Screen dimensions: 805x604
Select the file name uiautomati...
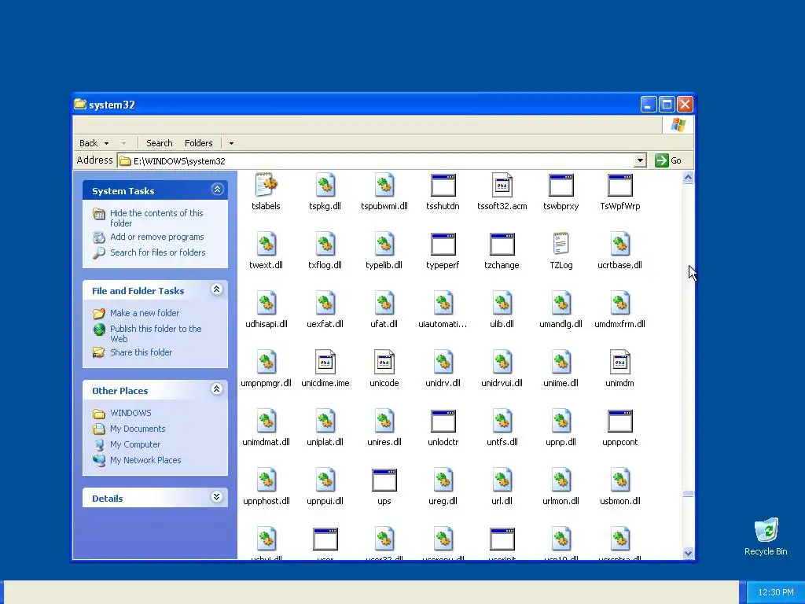pyautogui.click(x=443, y=324)
